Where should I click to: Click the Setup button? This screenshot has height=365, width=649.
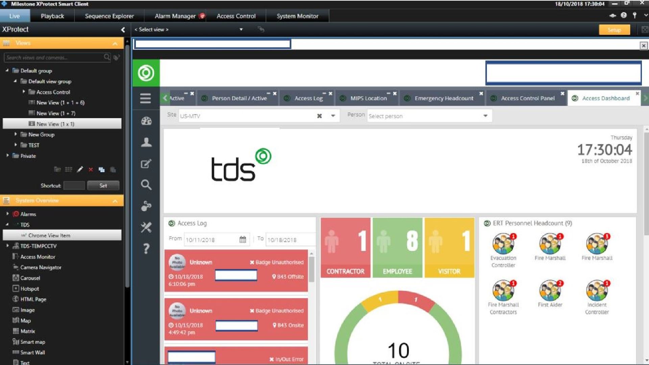[614, 30]
